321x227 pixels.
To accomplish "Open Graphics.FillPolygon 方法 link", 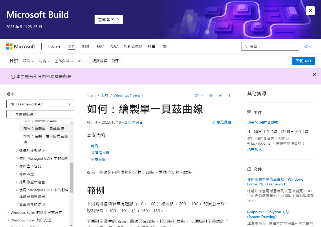I will point(268,214).
